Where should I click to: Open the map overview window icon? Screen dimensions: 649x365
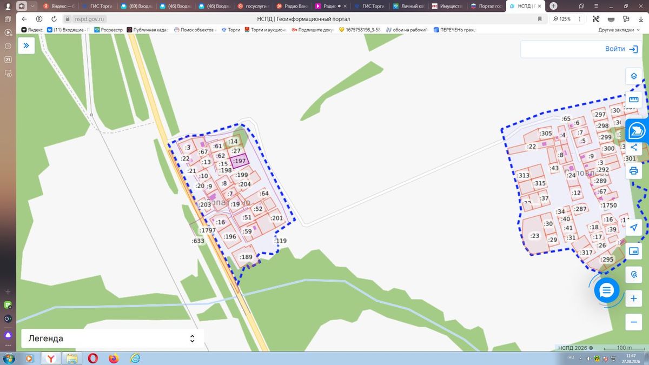click(634, 251)
